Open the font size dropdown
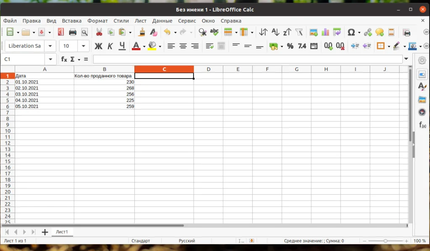Viewport: 430px width, 251px height. tap(83, 46)
